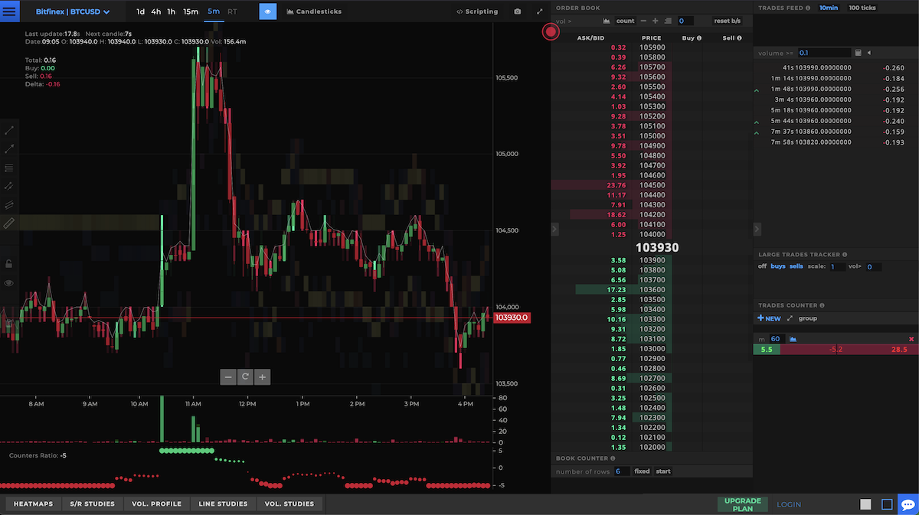Turn large trades tracker off
Viewport: 919px width, 515px height.
click(762, 266)
